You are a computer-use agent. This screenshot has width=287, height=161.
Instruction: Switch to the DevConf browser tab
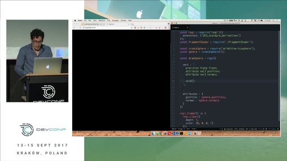click(117, 24)
